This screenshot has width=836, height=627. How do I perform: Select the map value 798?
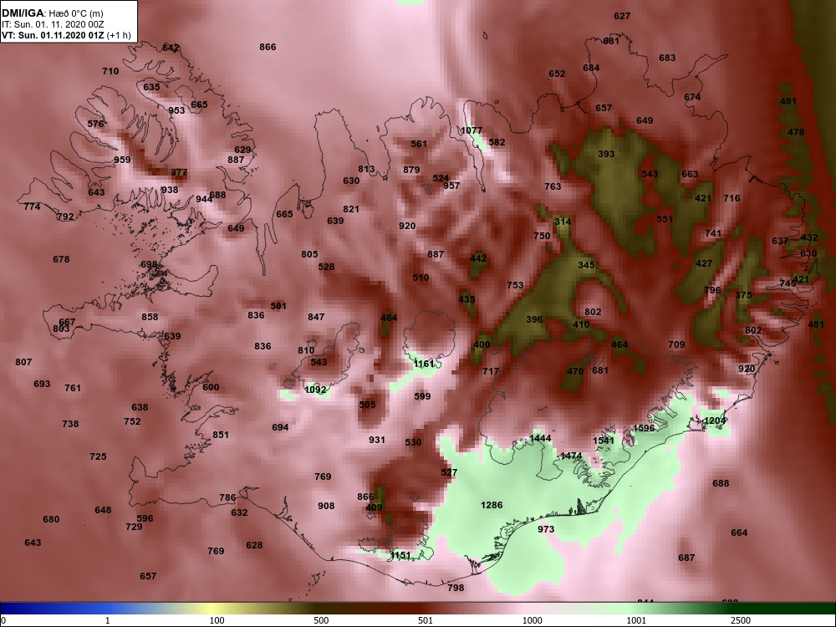(x=456, y=588)
